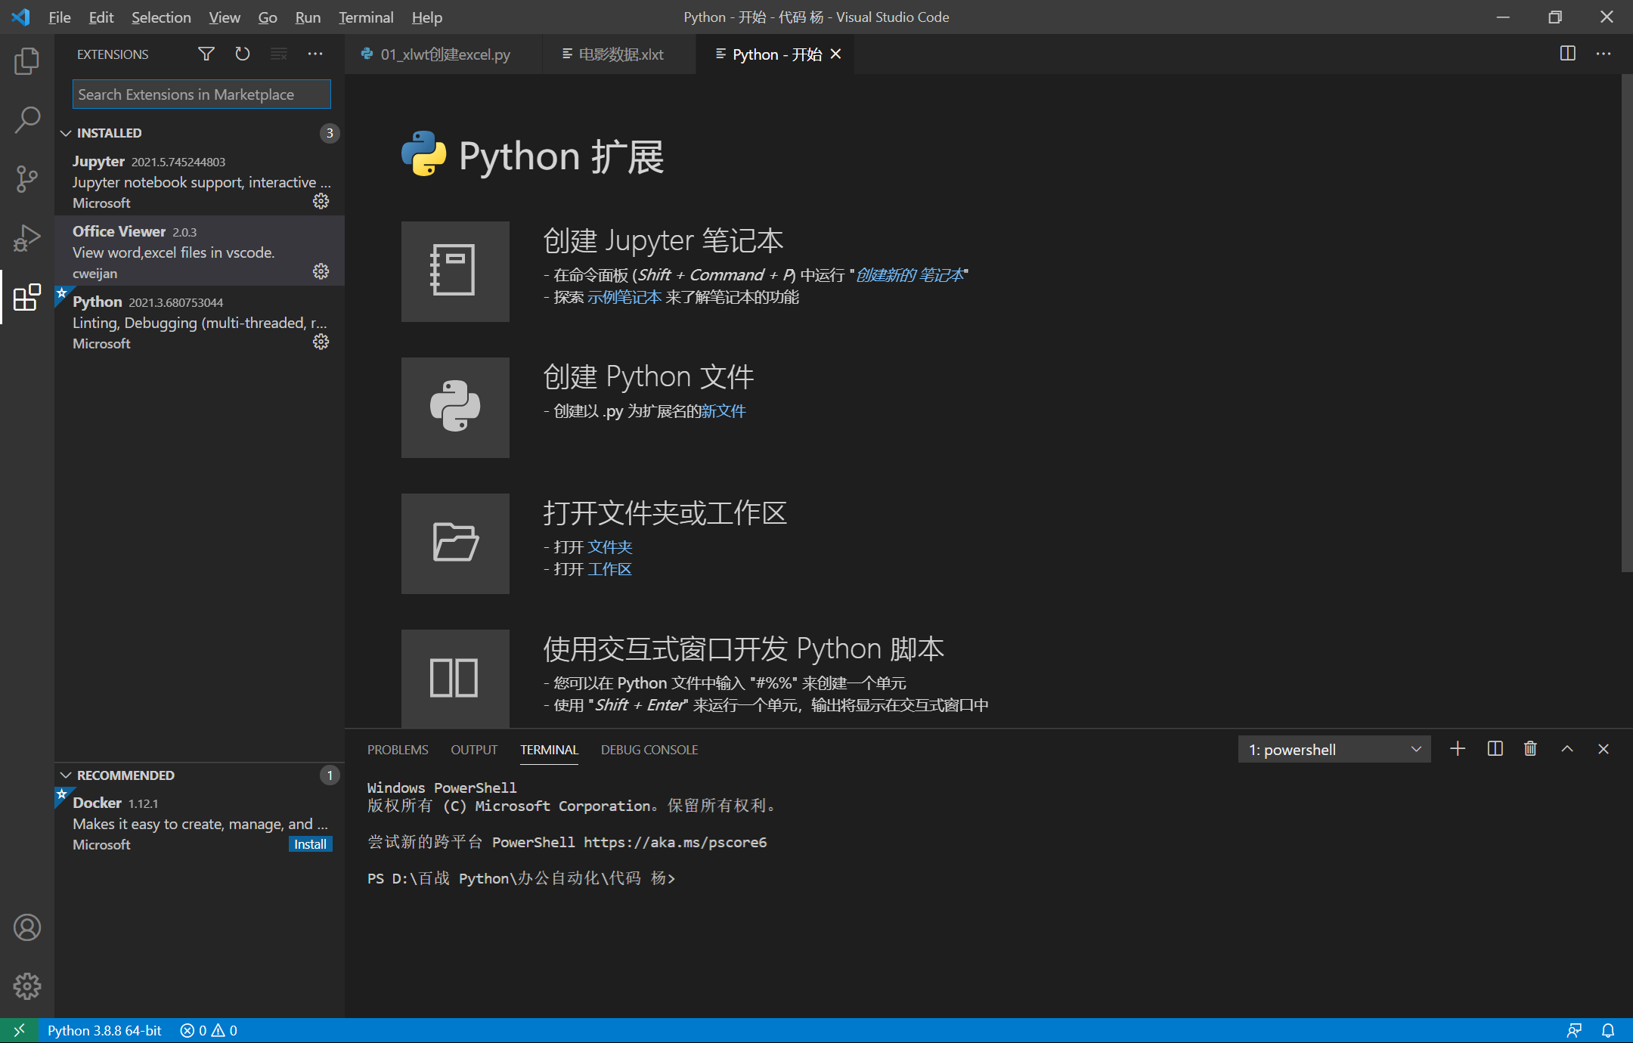This screenshot has height=1043, width=1633.
Task: Open Extensions panel more actions ellipsis
Action: 315,54
